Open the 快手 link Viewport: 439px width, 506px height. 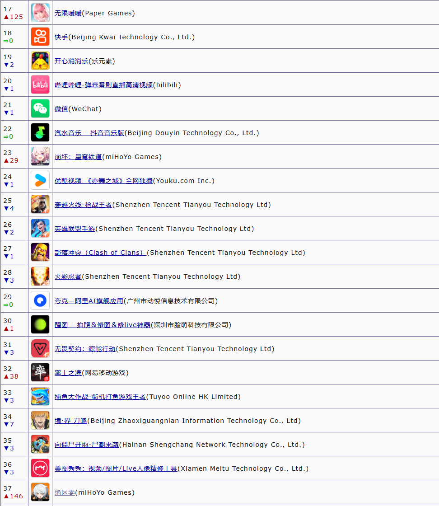pyautogui.click(x=61, y=37)
